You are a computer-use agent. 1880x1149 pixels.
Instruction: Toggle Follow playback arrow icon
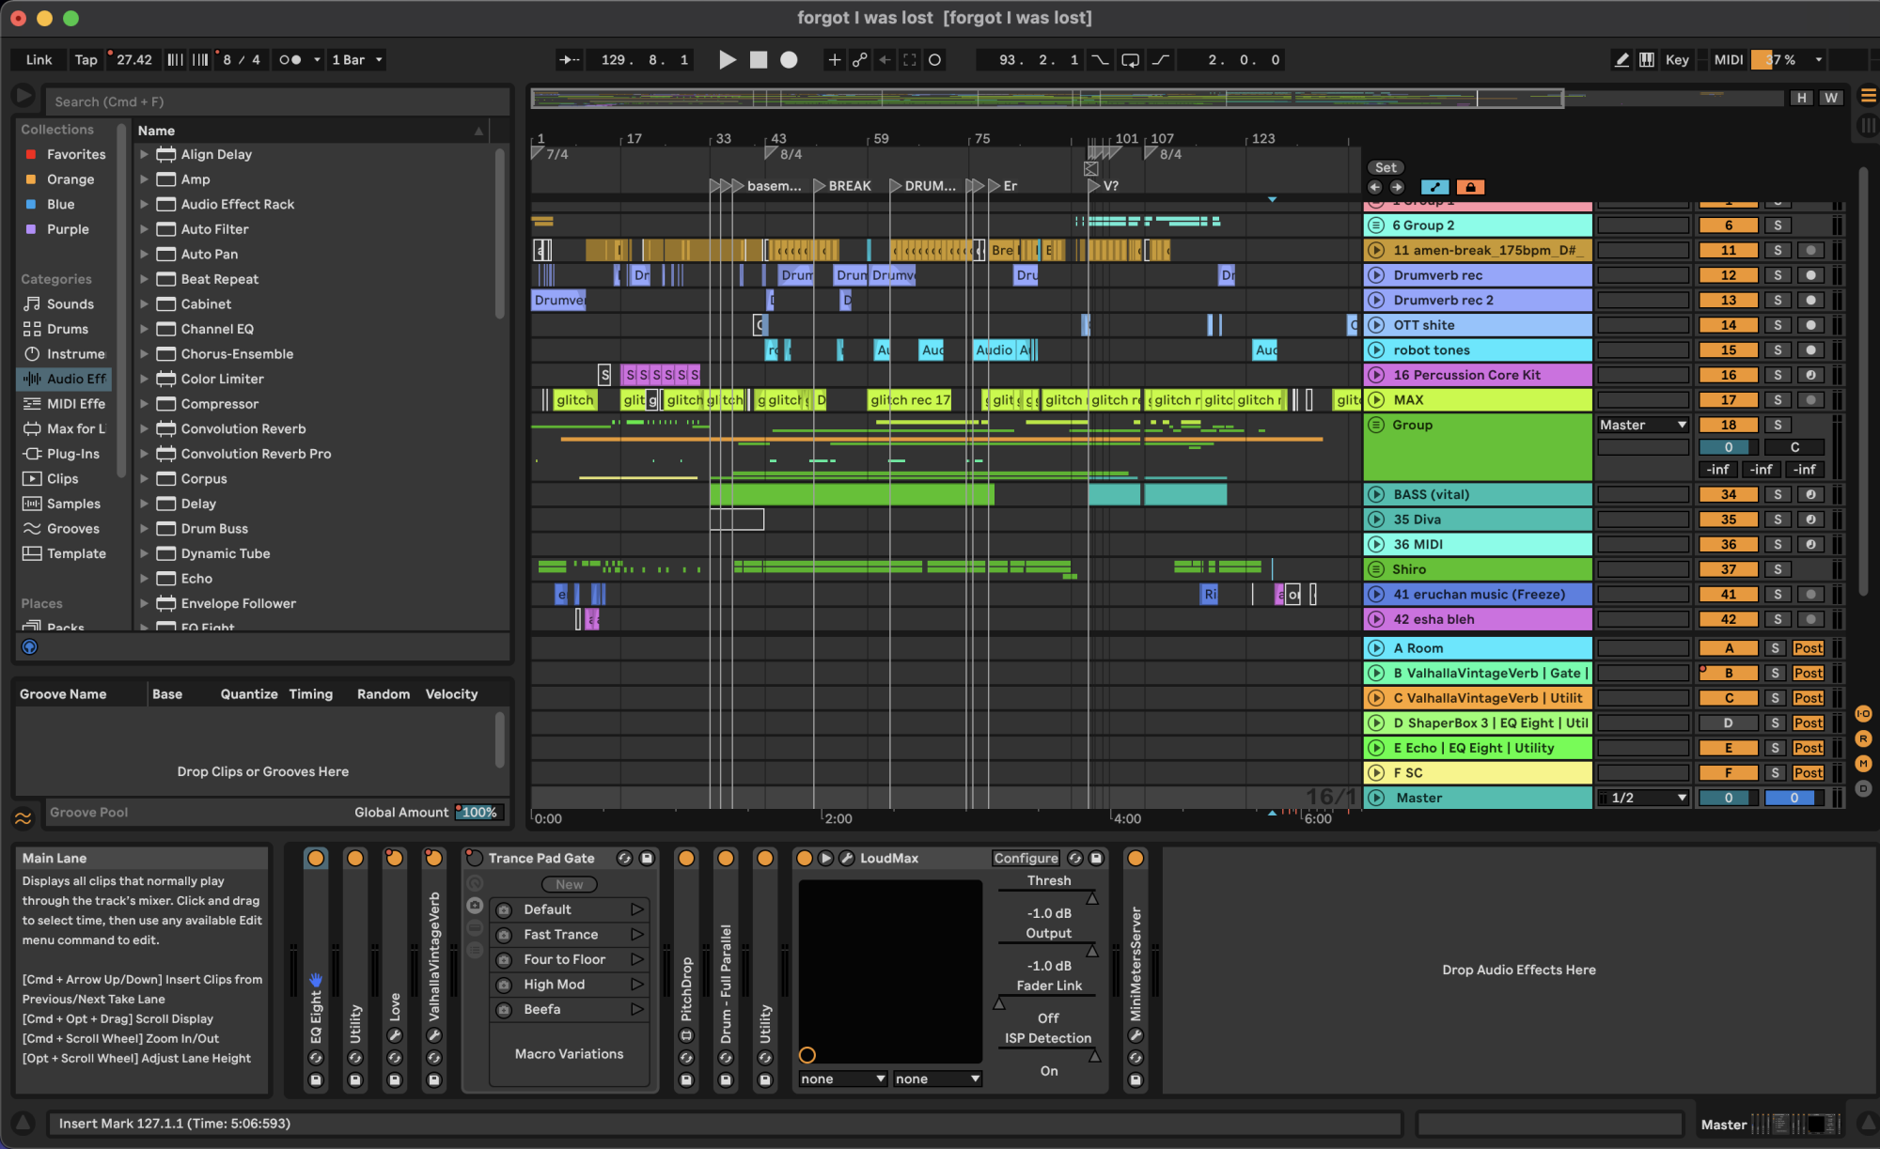coord(569,59)
